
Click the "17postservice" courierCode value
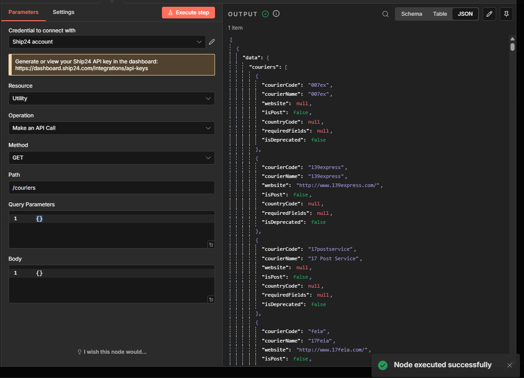pyautogui.click(x=330, y=249)
